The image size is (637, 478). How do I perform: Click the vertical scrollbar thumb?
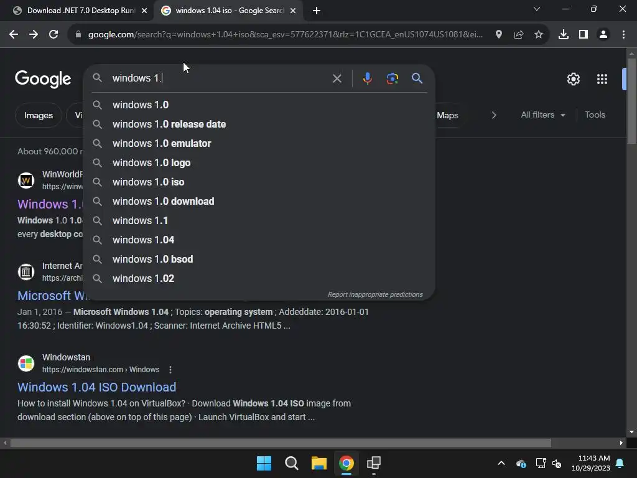(x=631, y=101)
